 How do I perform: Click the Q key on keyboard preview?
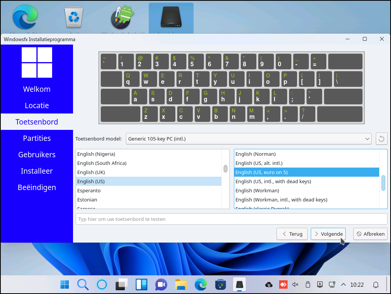132,79
